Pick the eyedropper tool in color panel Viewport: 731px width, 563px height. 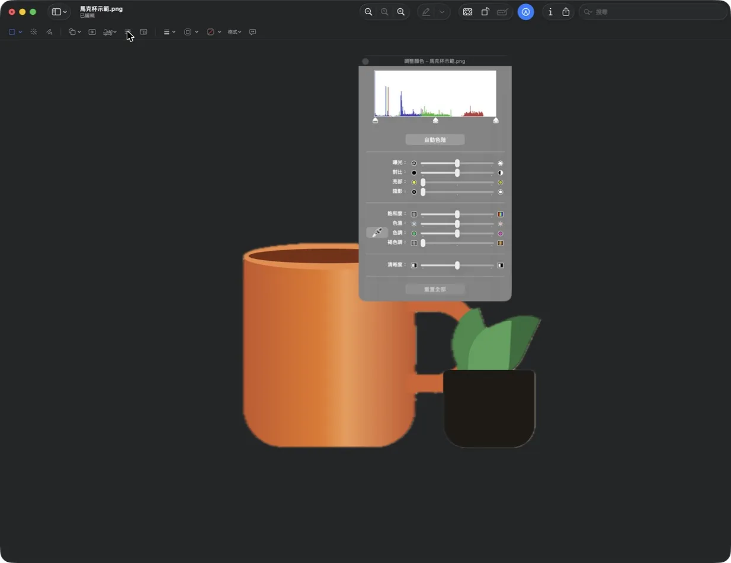click(377, 233)
